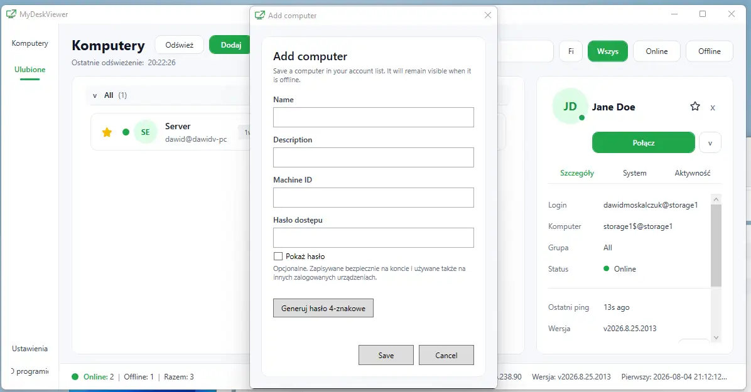Image resolution: width=751 pixels, height=392 pixels.
Task: Click the Fi button beside search
Action: point(571,51)
